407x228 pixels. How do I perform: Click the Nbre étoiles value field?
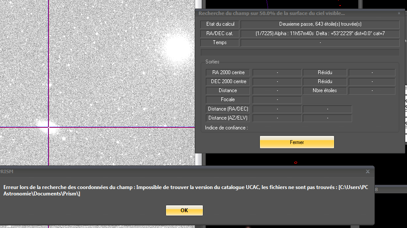[372, 90]
